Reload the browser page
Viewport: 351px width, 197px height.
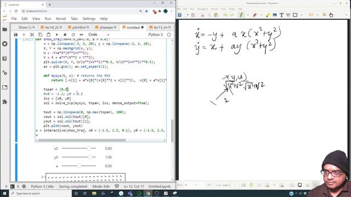click(x=16, y=11)
